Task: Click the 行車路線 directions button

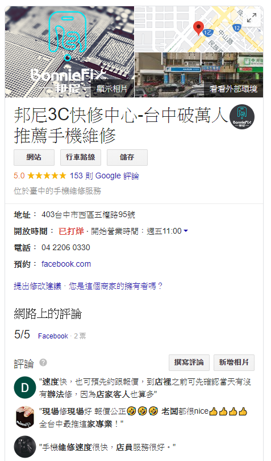Action: (81, 157)
